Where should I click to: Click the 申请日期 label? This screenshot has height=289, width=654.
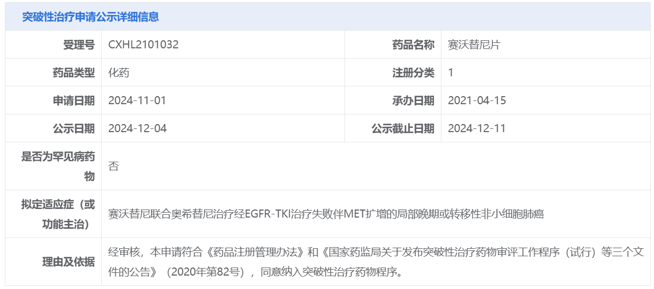click(x=74, y=100)
